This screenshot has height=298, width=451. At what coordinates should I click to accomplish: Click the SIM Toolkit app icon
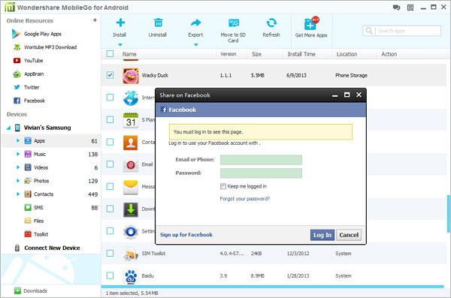click(131, 254)
